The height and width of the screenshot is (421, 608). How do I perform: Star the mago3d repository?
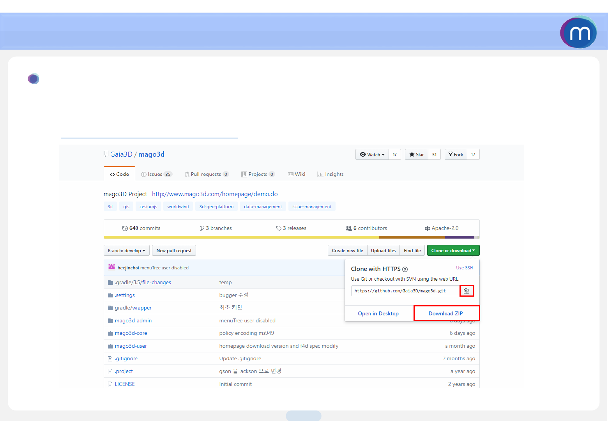[417, 155]
